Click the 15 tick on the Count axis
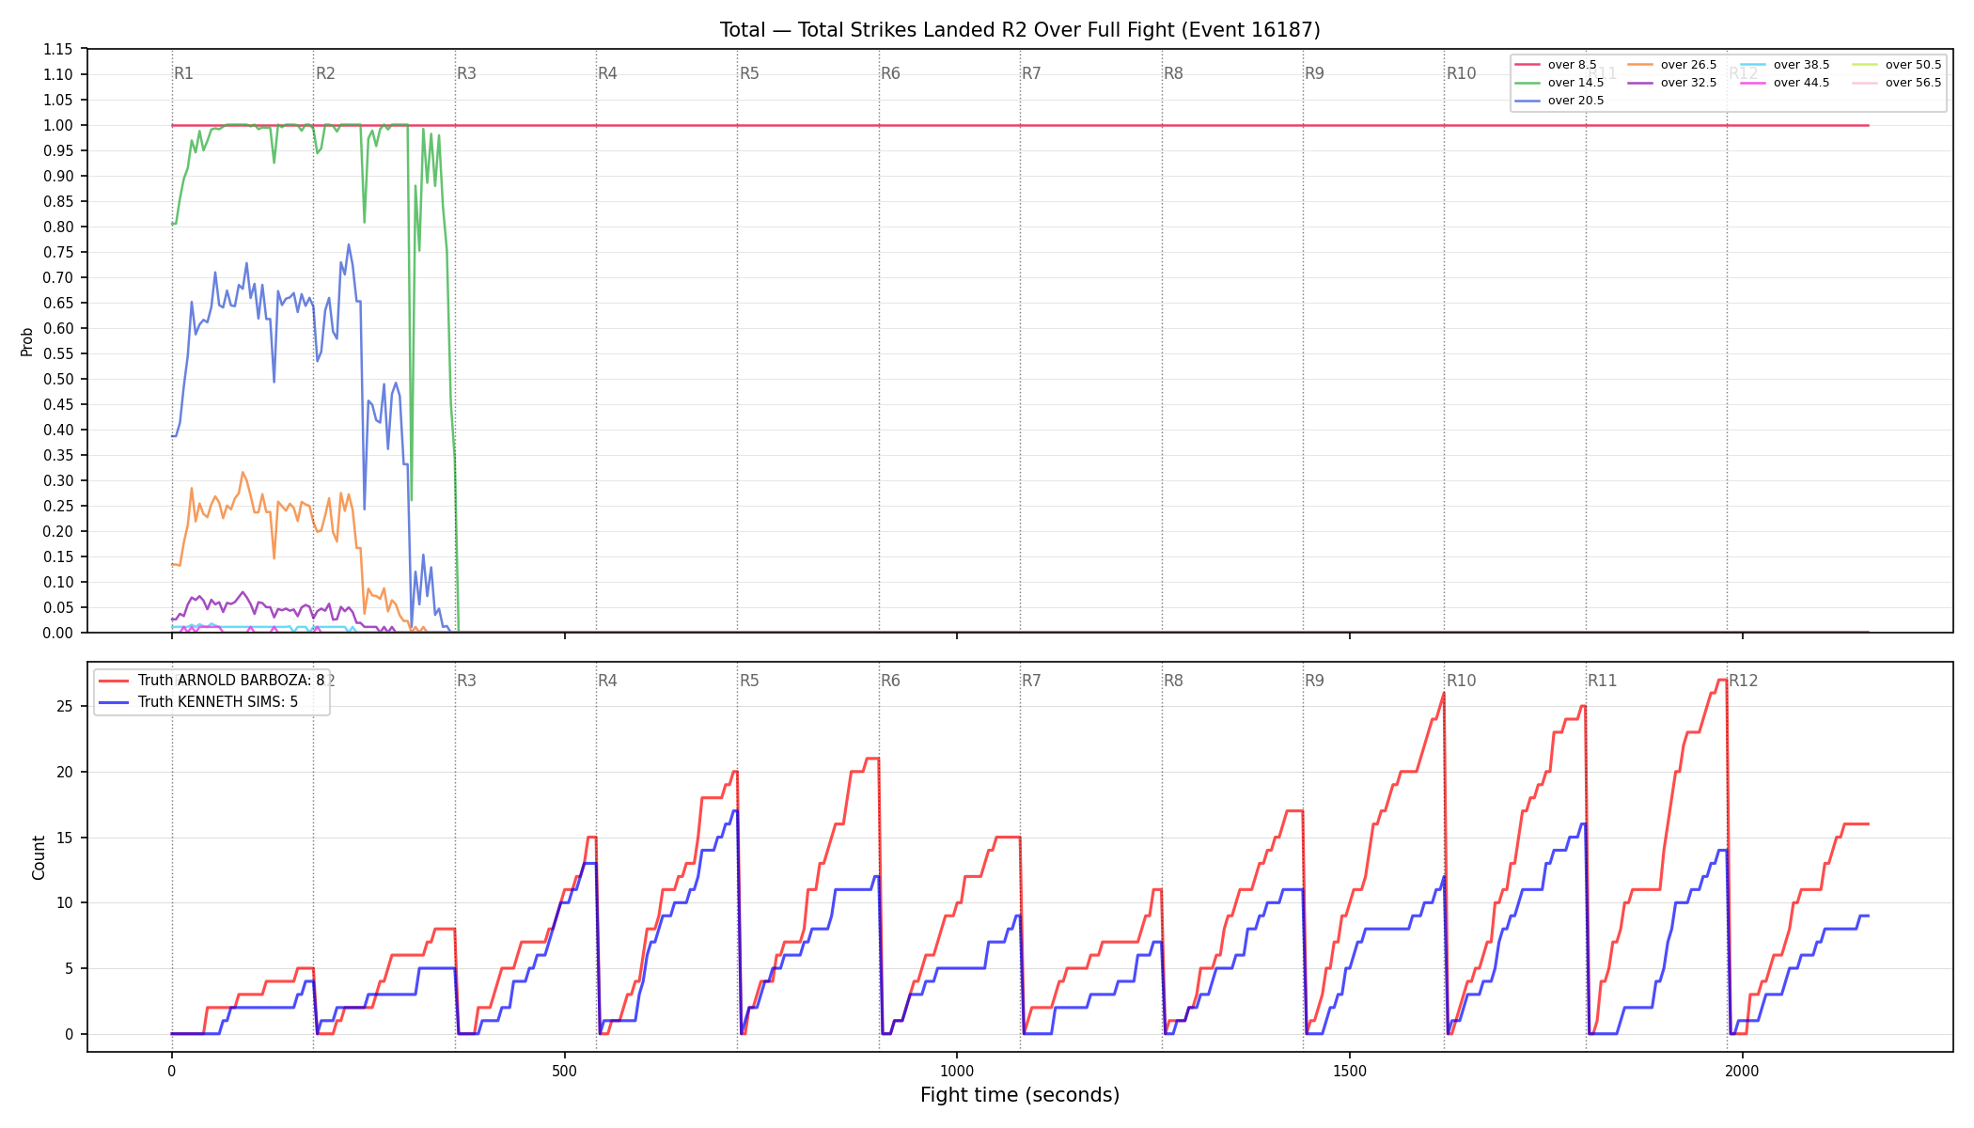Screen dimensions: 1974x1128 coord(66,838)
